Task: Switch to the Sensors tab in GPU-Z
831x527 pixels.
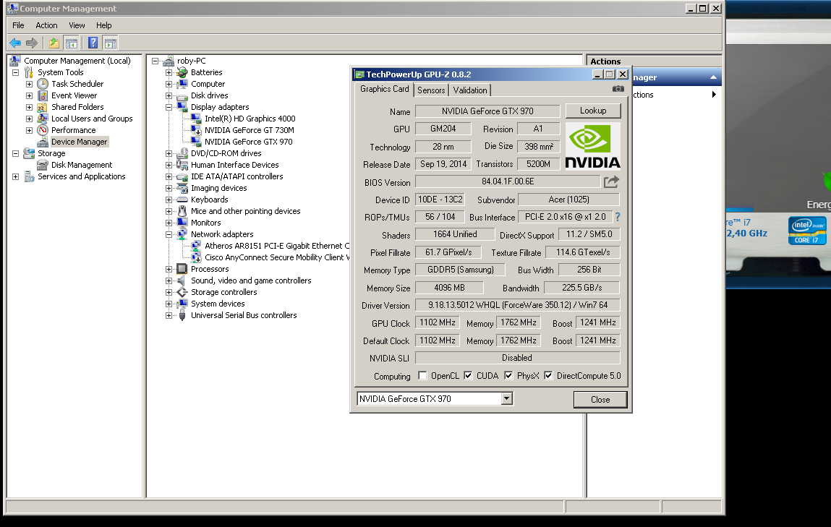Action: (431, 90)
